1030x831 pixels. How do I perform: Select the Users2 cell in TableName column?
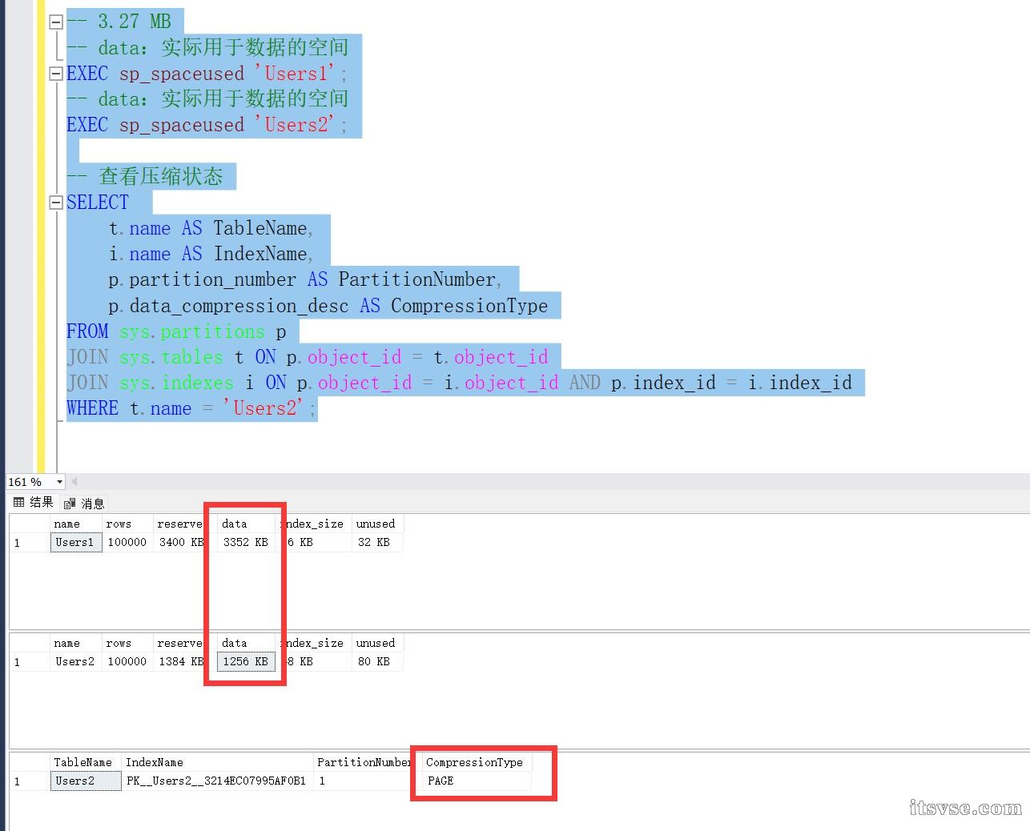[x=84, y=781]
